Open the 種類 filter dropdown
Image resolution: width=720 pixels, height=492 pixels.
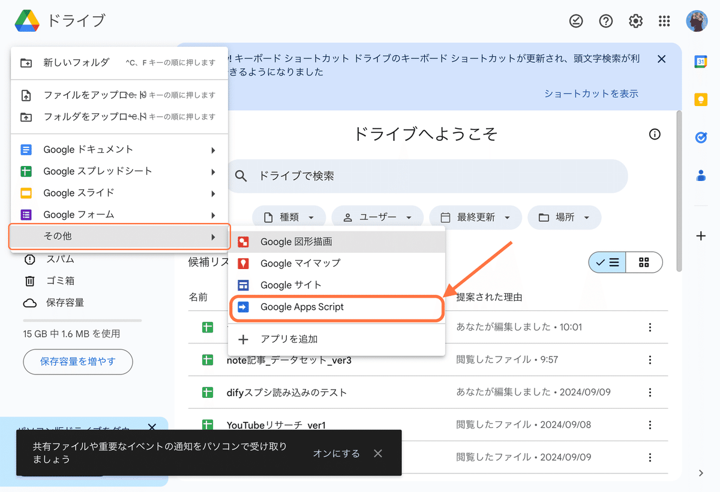point(289,218)
